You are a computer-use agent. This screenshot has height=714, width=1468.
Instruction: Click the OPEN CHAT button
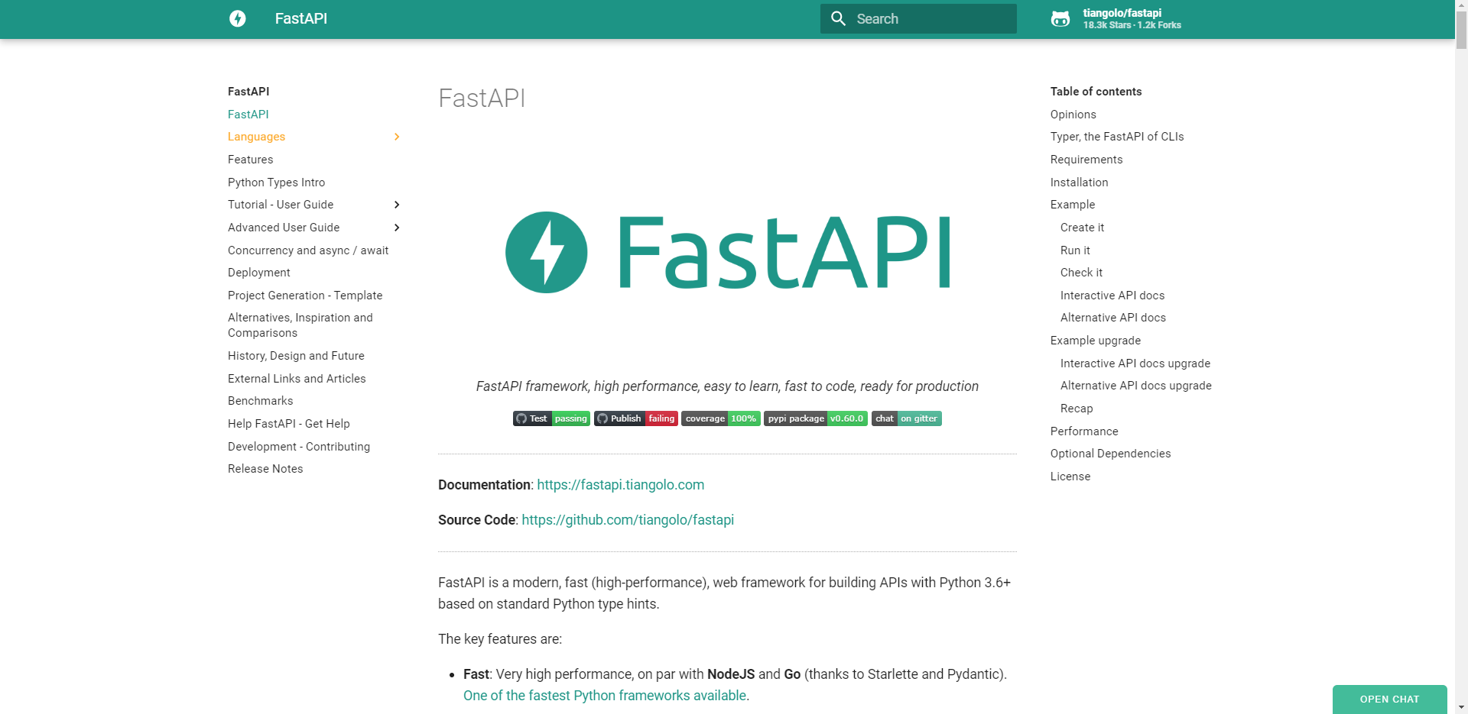point(1389,699)
